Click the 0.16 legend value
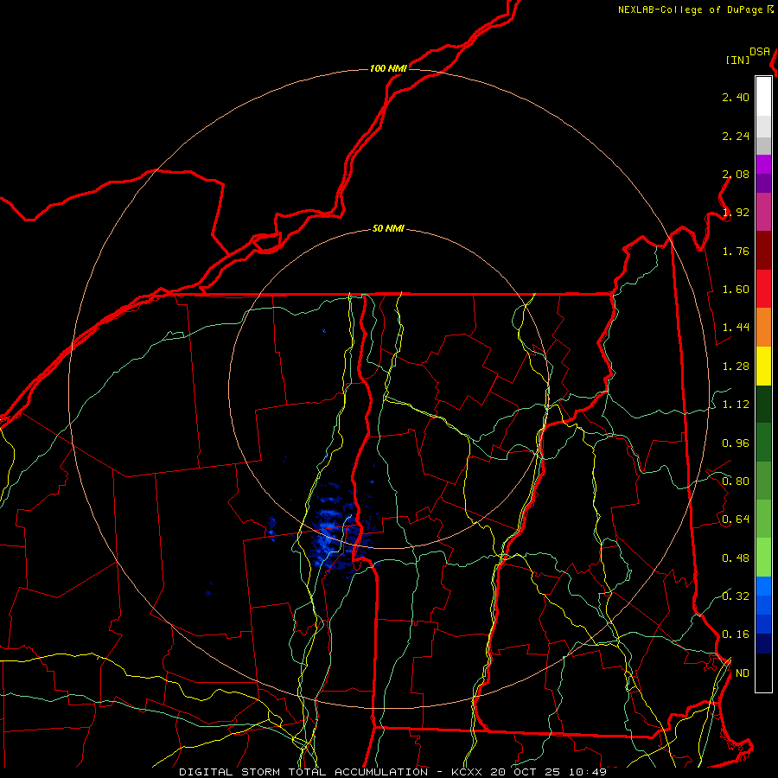The image size is (778, 778). point(736,635)
